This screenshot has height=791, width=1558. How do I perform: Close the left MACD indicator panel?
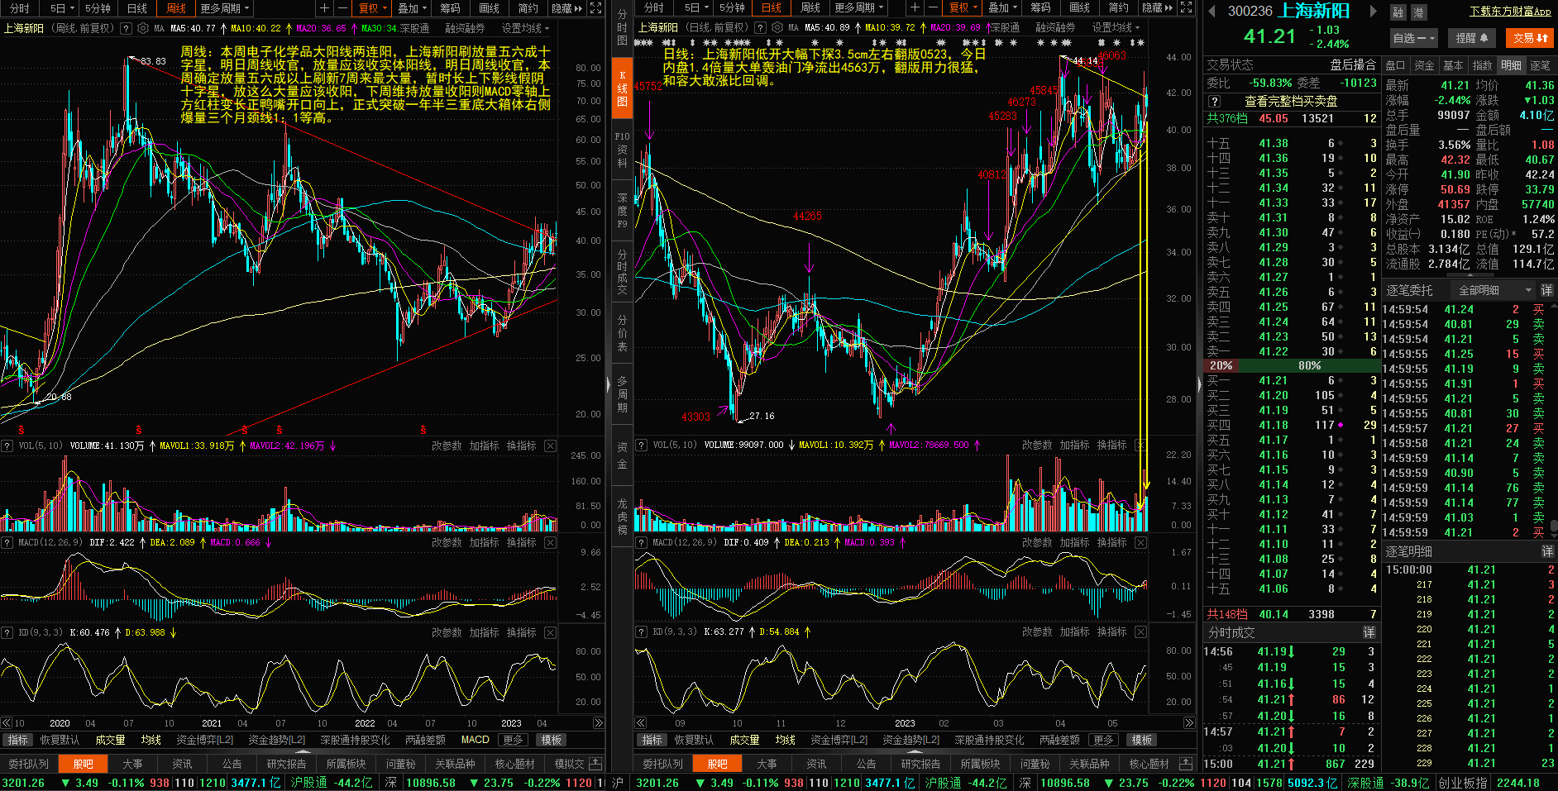click(551, 542)
